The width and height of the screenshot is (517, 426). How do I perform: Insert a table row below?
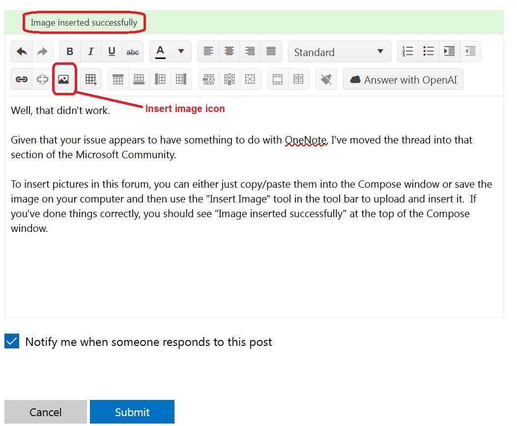coord(139,79)
